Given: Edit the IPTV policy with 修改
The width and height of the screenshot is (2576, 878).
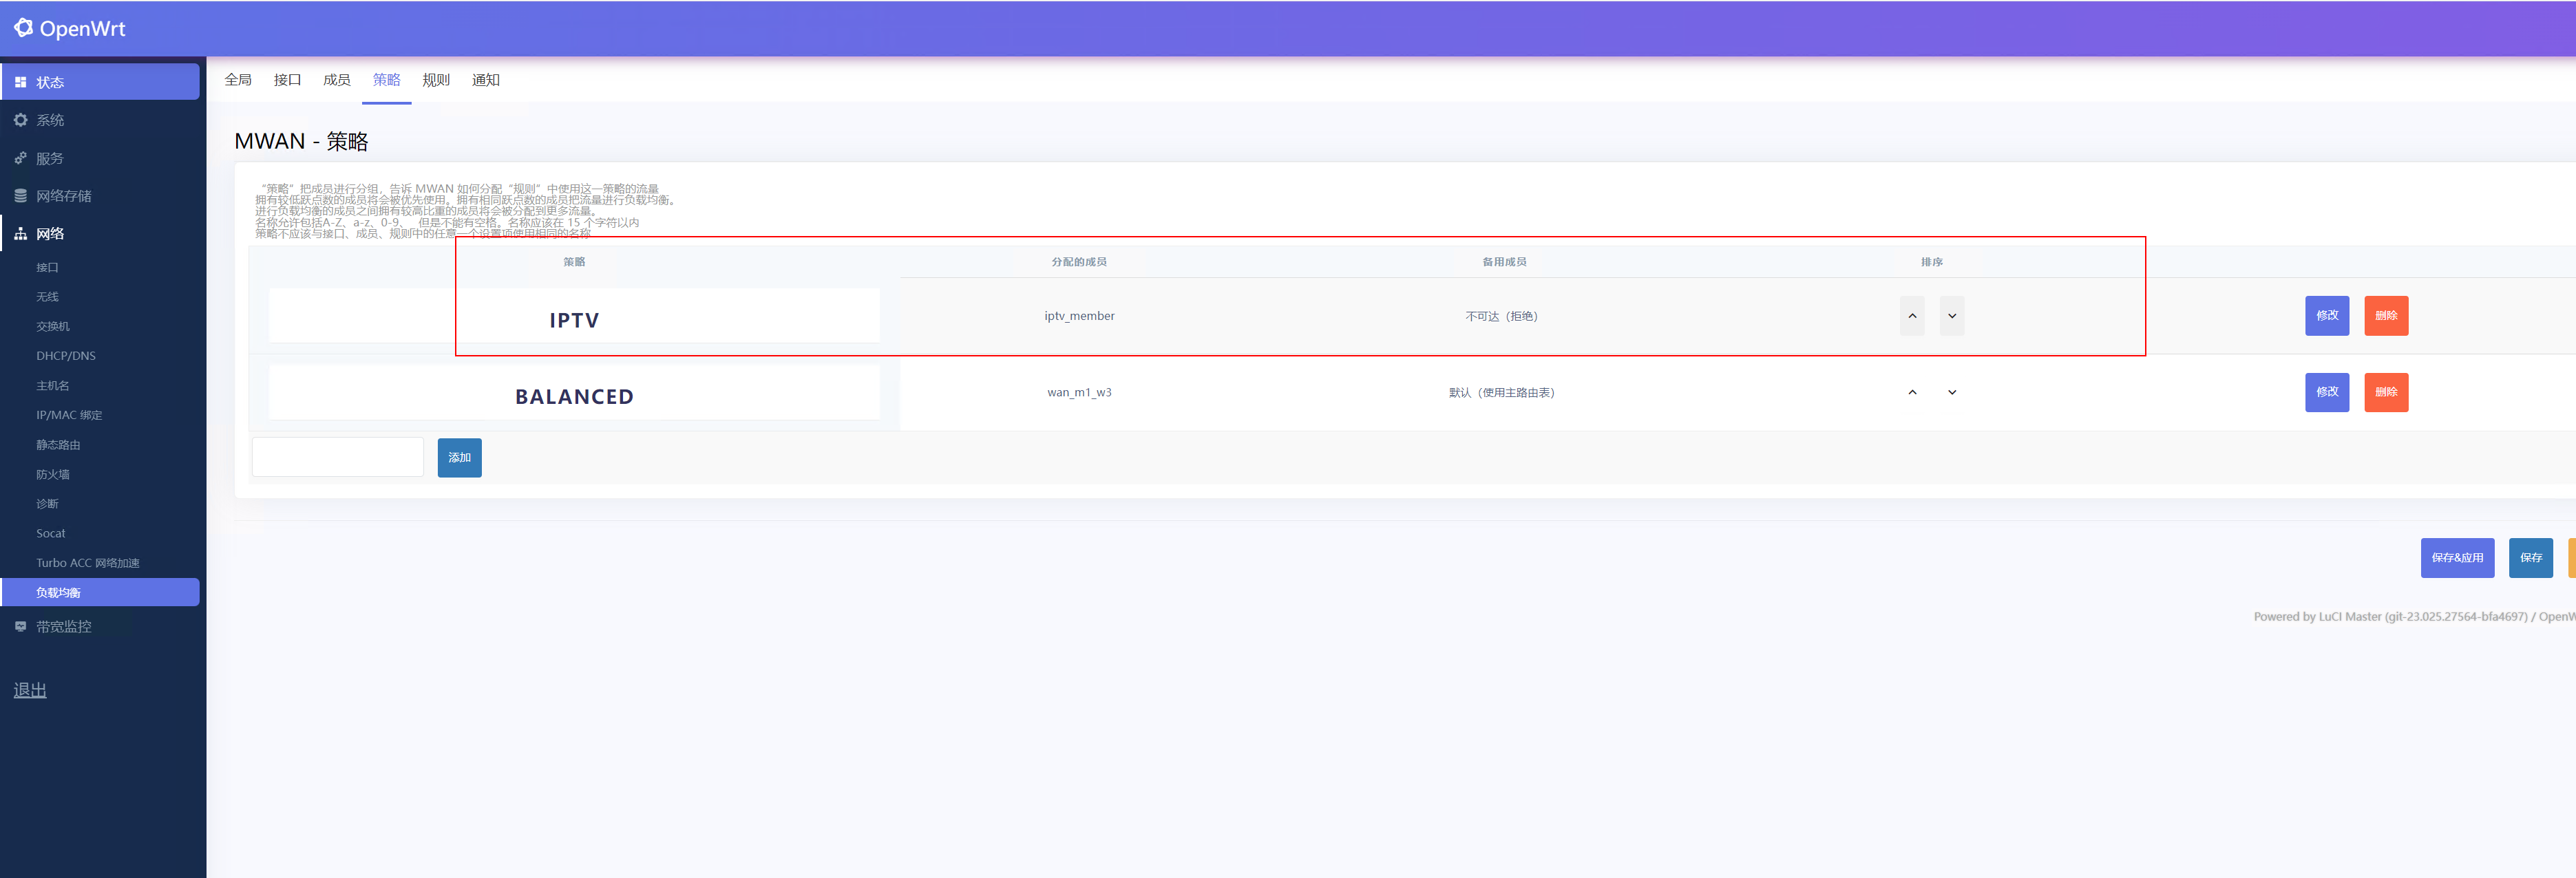Looking at the screenshot, I should (2326, 316).
